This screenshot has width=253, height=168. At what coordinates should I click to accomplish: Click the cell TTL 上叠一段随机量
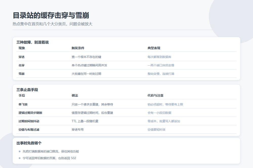pyautogui.click(x=85, y=121)
